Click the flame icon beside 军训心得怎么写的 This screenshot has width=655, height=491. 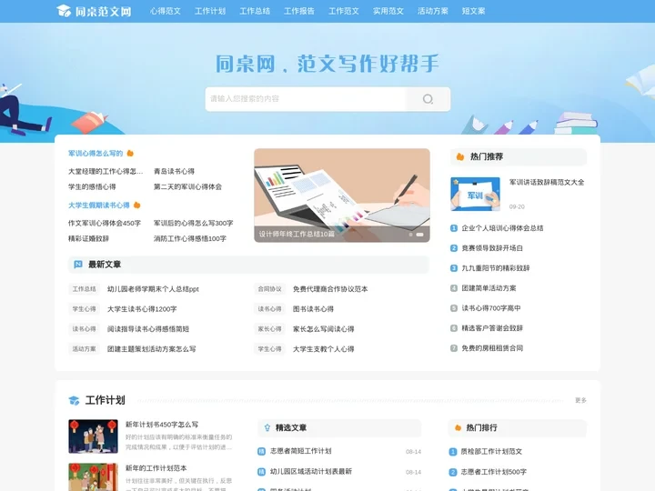pos(130,154)
